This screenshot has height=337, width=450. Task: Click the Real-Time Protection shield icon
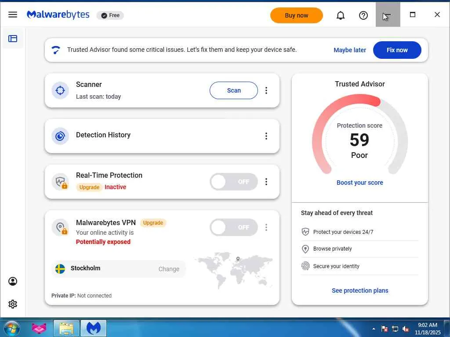60,182
